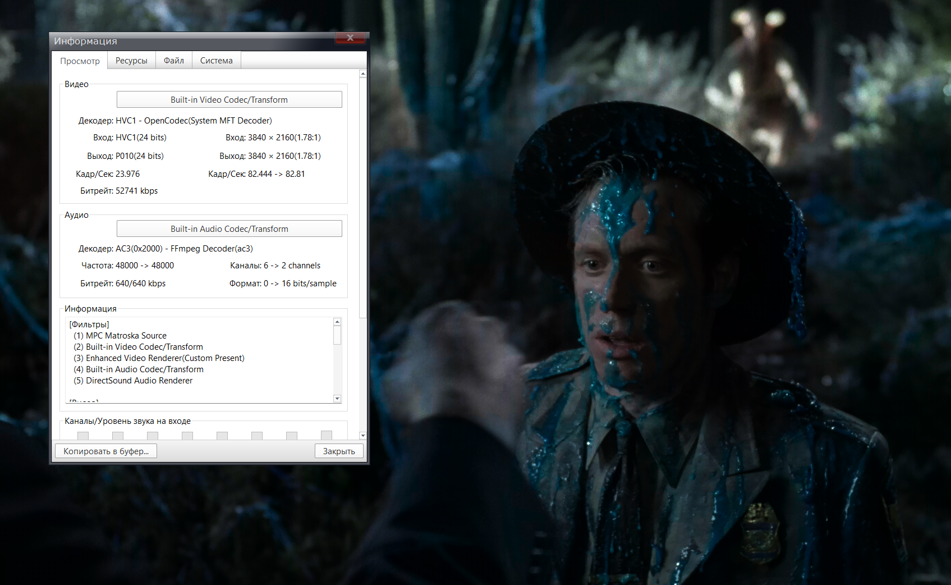Click 'Вход: 3840 × 2160(1.78:1)' text
This screenshot has width=951, height=585.
point(273,138)
